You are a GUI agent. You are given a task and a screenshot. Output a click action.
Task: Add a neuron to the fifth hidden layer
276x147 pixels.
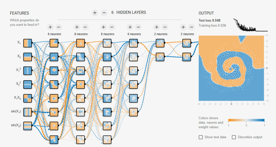point(157,27)
